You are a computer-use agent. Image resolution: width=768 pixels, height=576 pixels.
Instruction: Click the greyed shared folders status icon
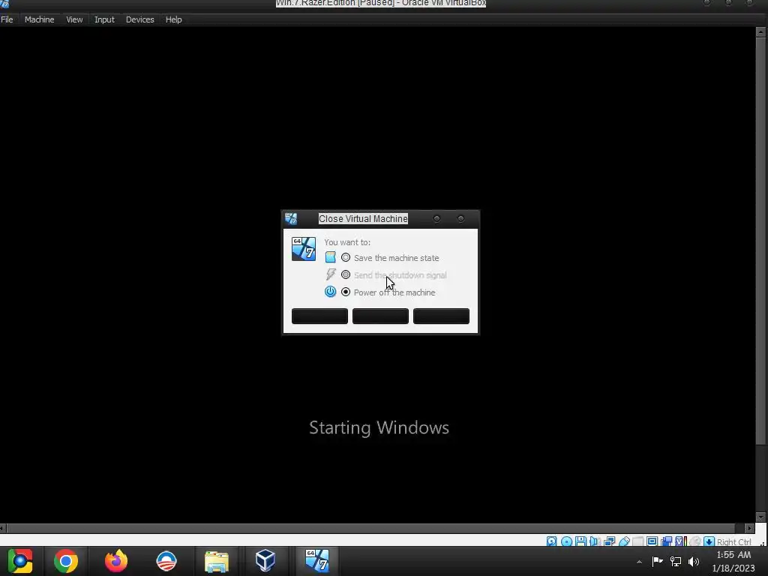[637, 541]
